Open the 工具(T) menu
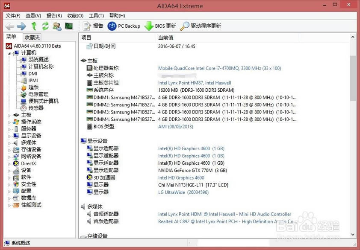The height and width of the screenshot is (250, 360). [97, 16]
